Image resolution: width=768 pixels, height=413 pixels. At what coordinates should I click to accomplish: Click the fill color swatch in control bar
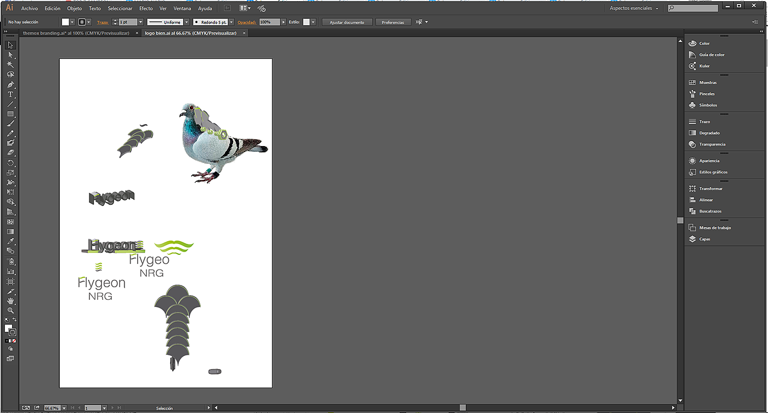(66, 22)
